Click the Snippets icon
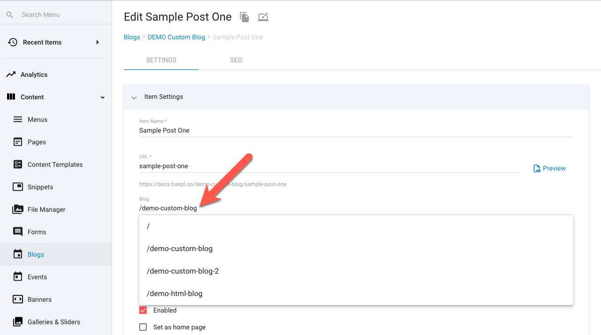This screenshot has width=601, height=335. click(18, 187)
